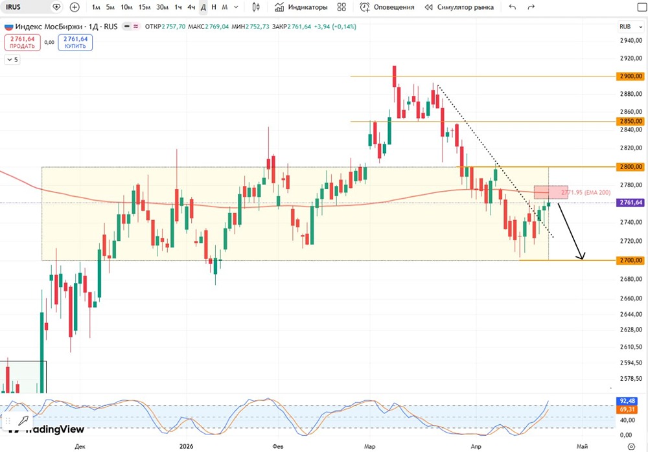The width and height of the screenshot is (648, 452).
Task: Click the Май label on time axis
Action: point(582,446)
